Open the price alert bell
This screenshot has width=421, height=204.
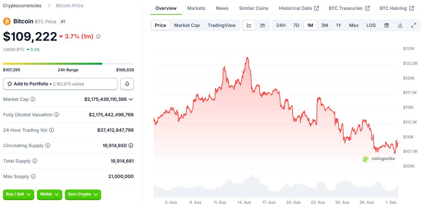pos(127,84)
